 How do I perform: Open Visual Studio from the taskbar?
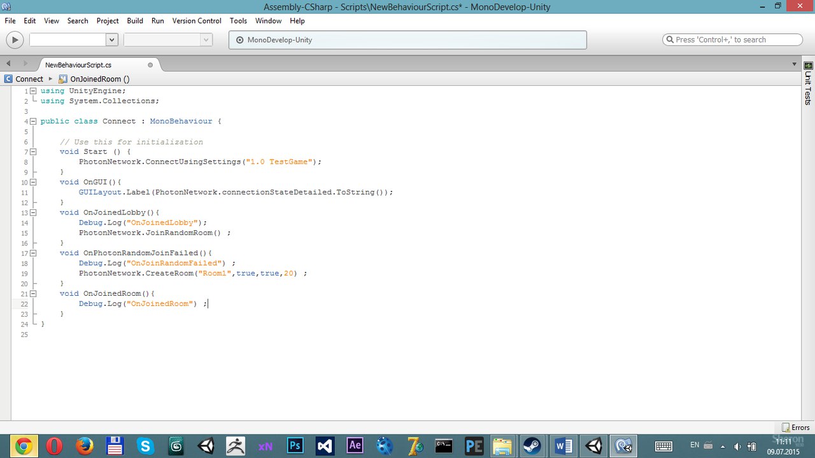coord(325,446)
